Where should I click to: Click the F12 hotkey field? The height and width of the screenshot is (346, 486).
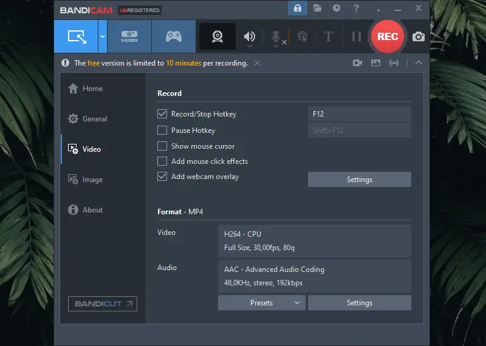360,114
